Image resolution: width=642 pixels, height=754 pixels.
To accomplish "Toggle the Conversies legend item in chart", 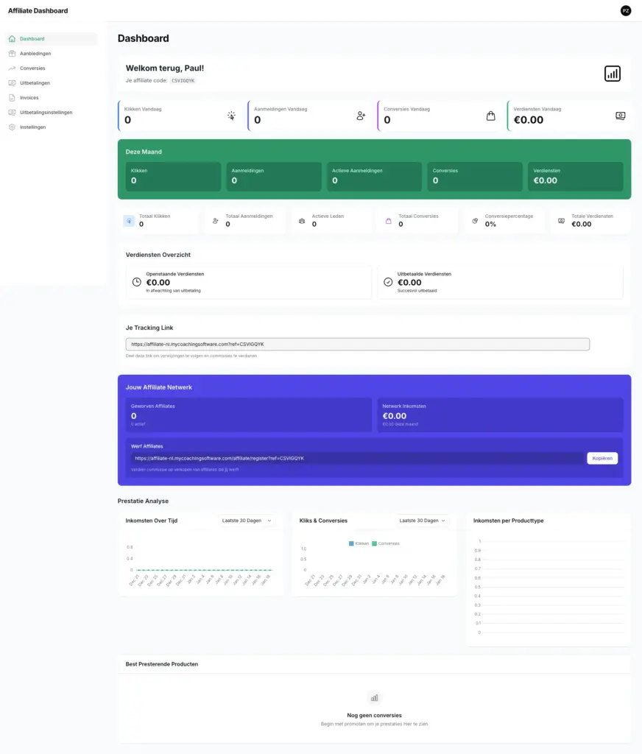I will [385, 543].
